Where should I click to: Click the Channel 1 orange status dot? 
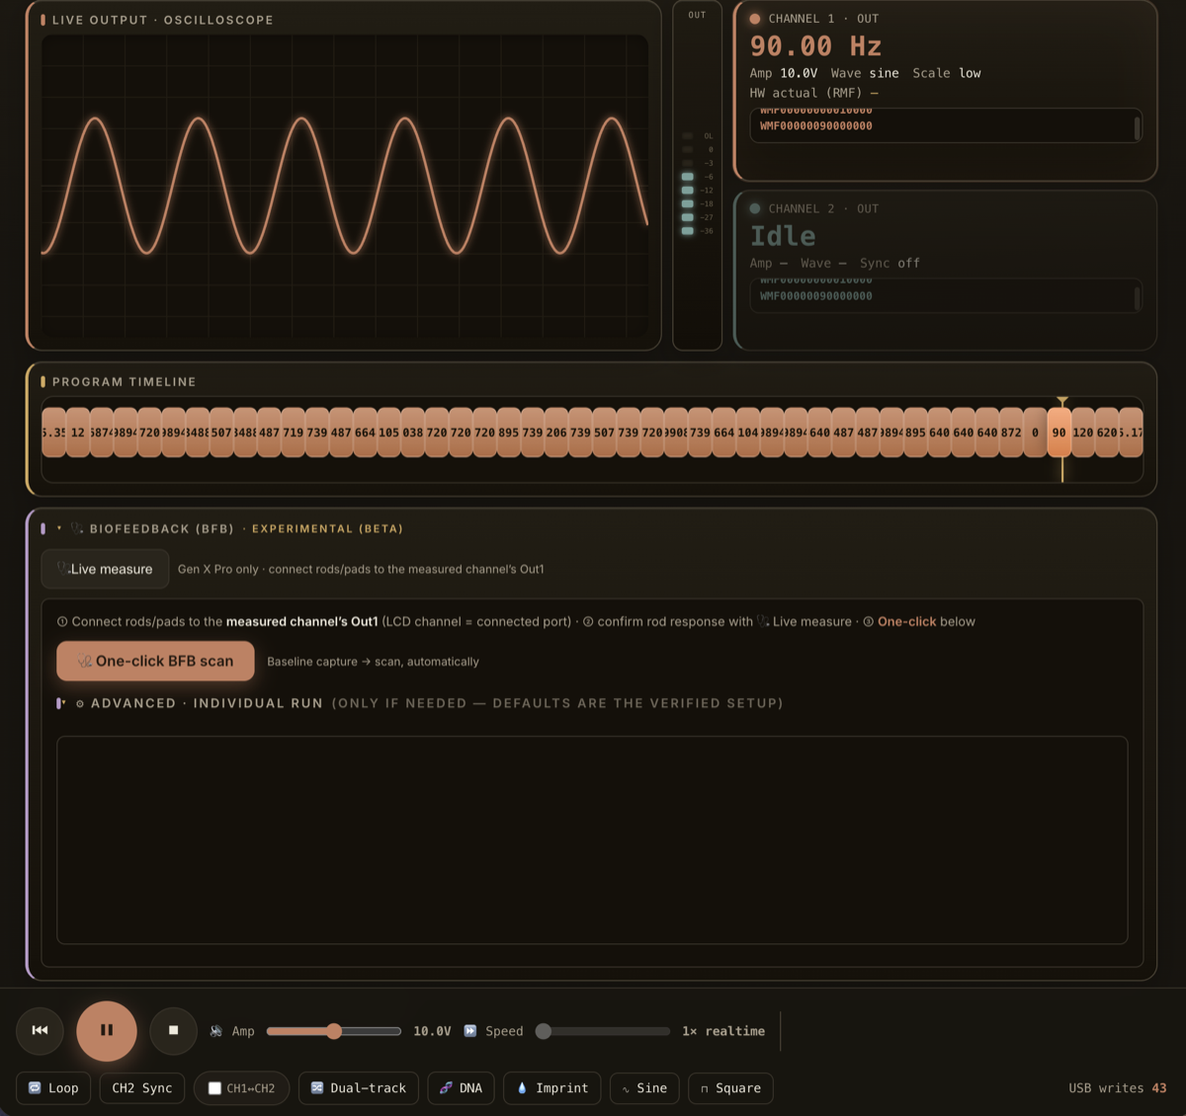(755, 19)
